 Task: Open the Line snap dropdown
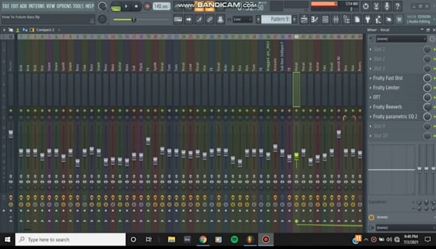coord(242,19)
